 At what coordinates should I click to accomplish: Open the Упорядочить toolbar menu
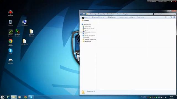tap(85, 17)
